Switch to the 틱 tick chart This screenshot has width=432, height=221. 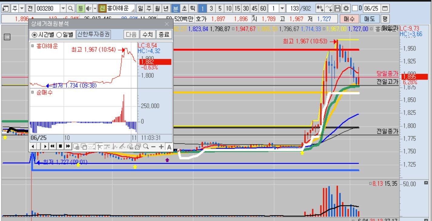[x=192, y=8]
